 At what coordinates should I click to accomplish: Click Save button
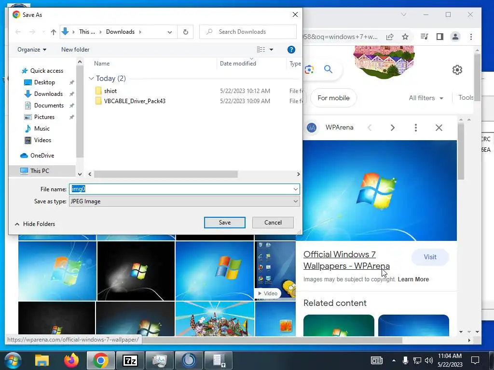click(225, 223)
